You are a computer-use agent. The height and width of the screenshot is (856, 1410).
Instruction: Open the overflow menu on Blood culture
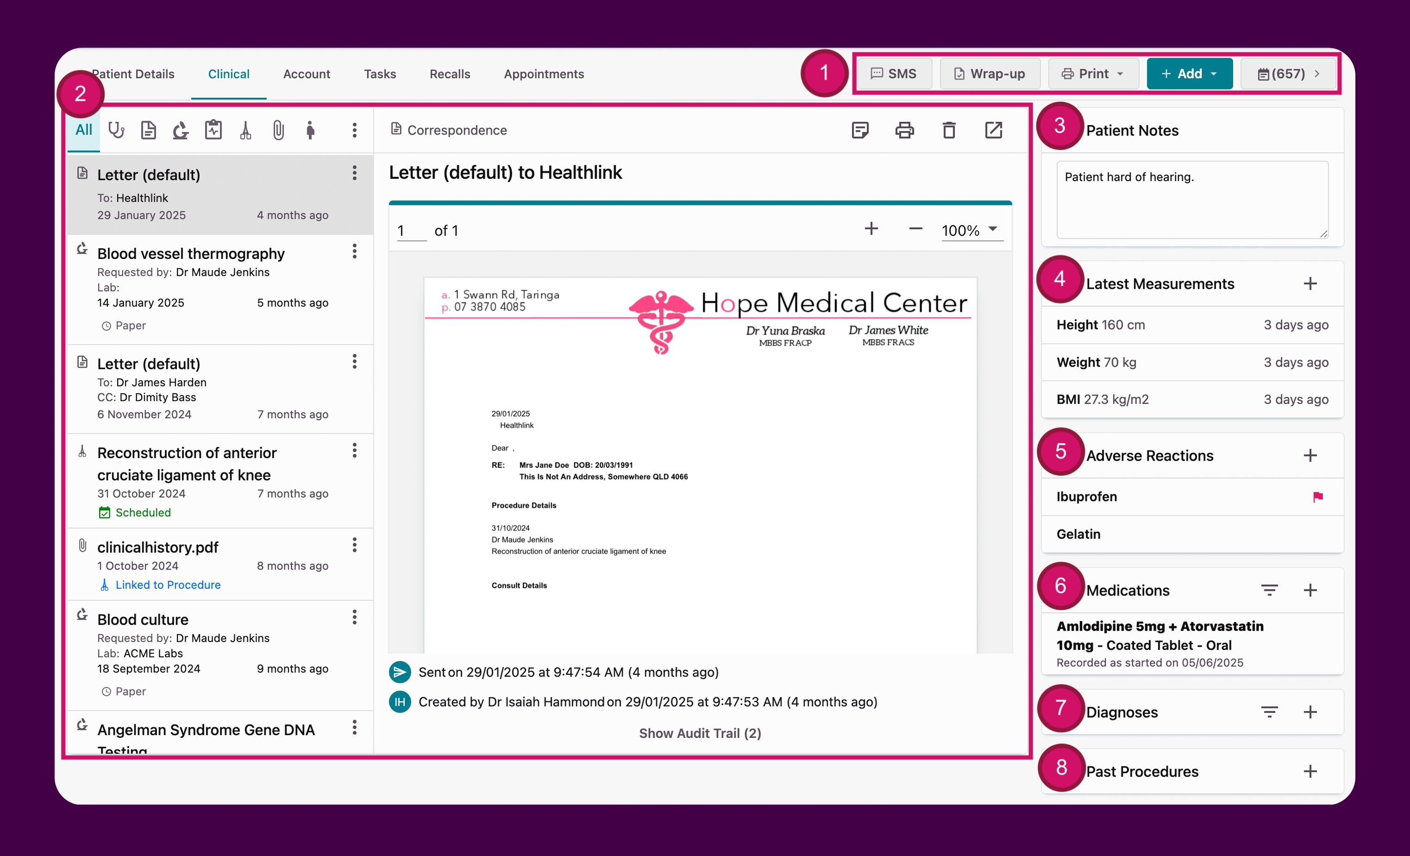[355, 618]
